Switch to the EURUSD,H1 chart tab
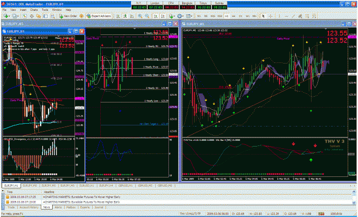Screen dimensions: 358x217 click(87, 186)
